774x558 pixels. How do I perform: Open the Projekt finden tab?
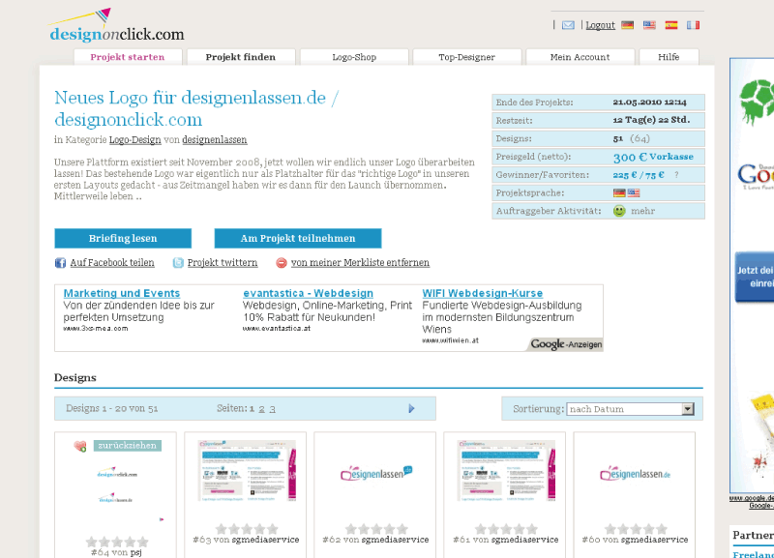coord(241,57)
